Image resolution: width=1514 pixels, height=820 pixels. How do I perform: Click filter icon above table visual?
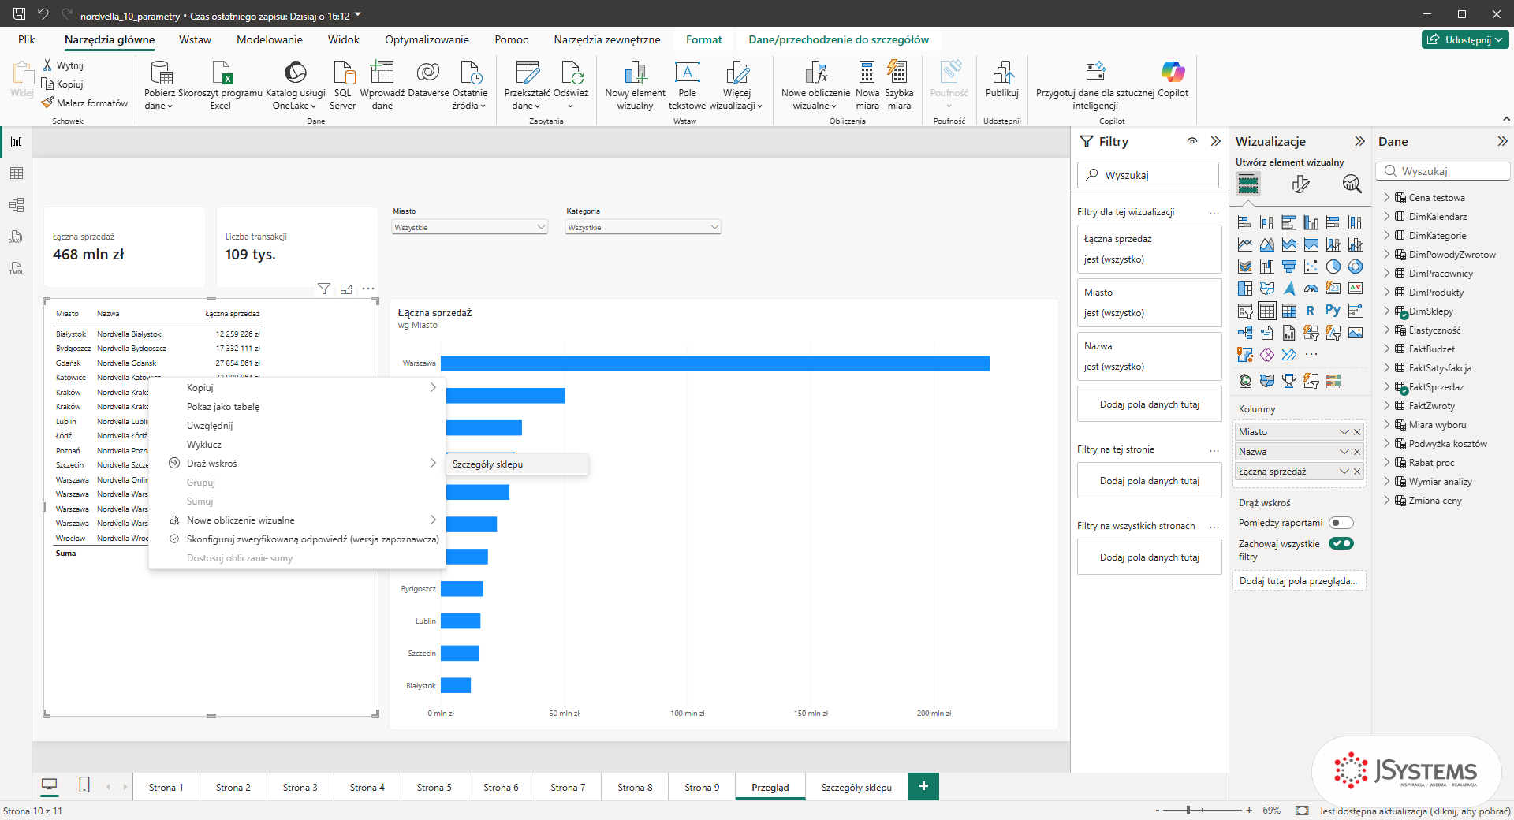324,289
